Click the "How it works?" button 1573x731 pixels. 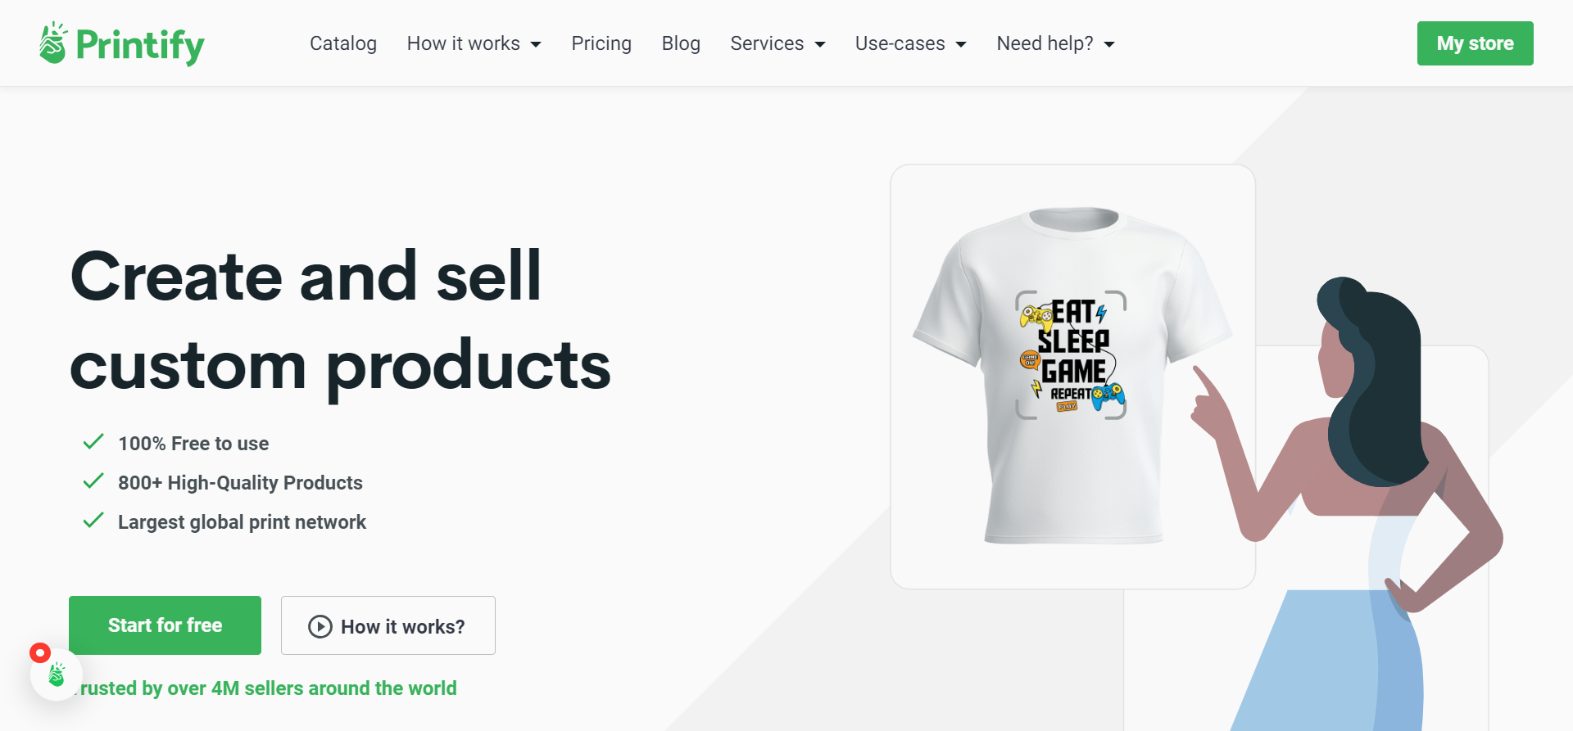coord(388,625)
